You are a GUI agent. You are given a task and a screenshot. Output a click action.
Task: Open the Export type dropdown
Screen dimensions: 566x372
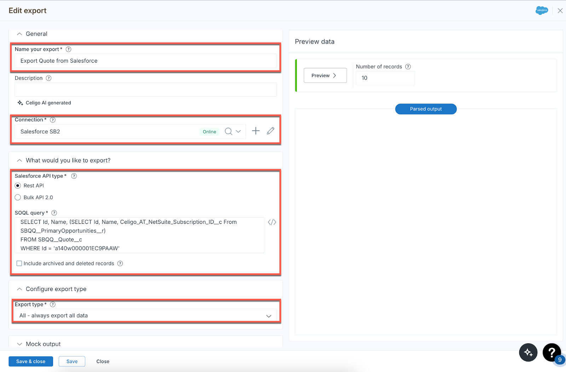click(145, 315)
